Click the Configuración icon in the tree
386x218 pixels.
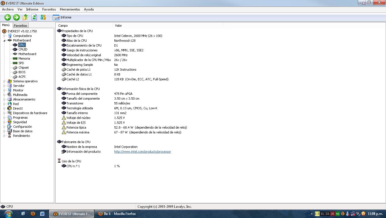point(10,127)
